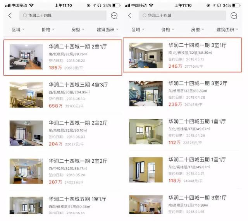Expand 建筑面积 filter dropdown on left screen

coord(108,29)
